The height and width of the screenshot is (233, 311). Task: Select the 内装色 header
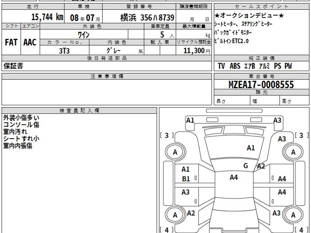(117, 42)
